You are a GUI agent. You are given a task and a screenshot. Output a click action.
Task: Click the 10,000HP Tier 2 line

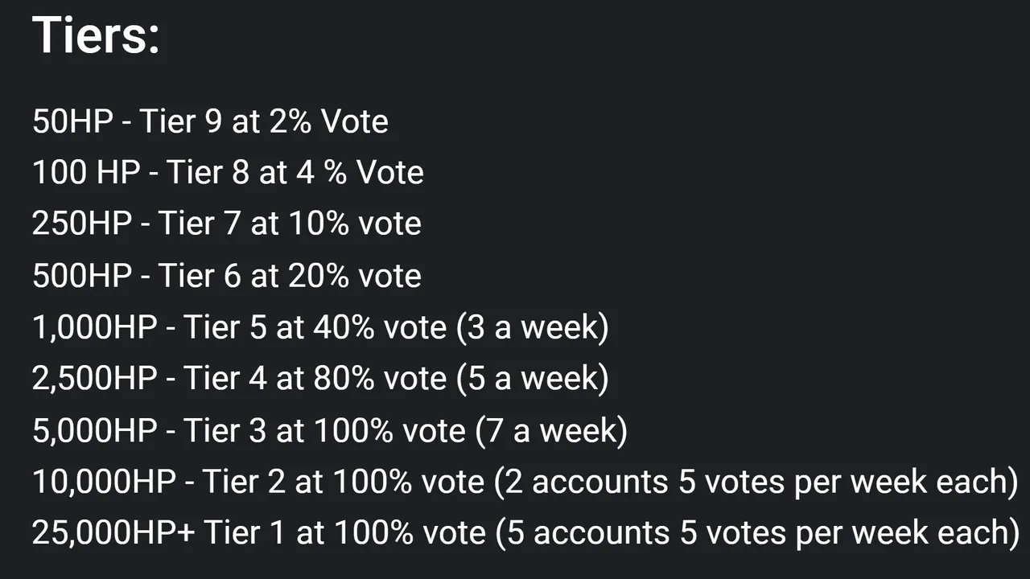pyautogui.click(x=525, y=482)
